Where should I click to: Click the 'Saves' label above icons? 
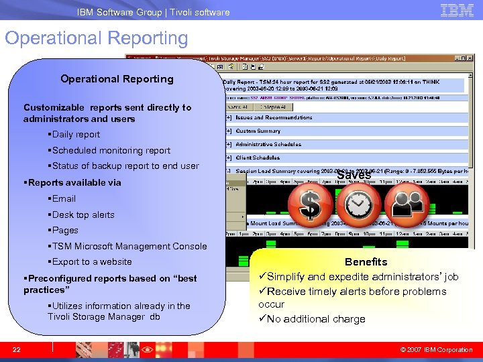point(354,175)
